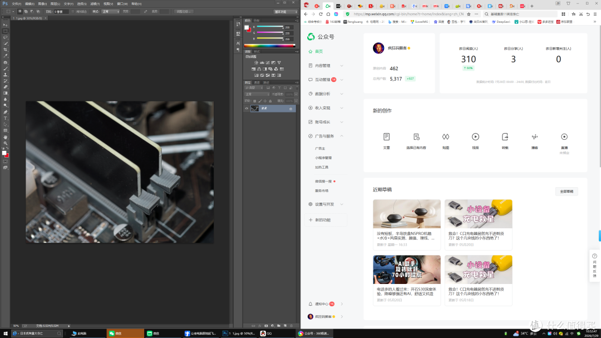The width and height of the screenshot is (601, 338).
Task: Click the 转载 repost icon
Action: (x=505, y=136)
